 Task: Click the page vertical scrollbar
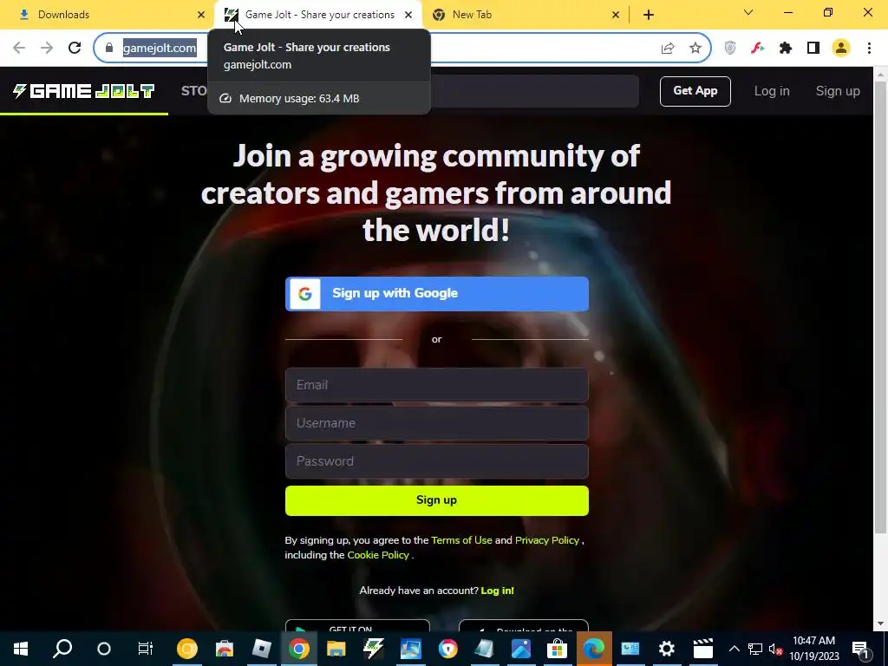(881, 308)
